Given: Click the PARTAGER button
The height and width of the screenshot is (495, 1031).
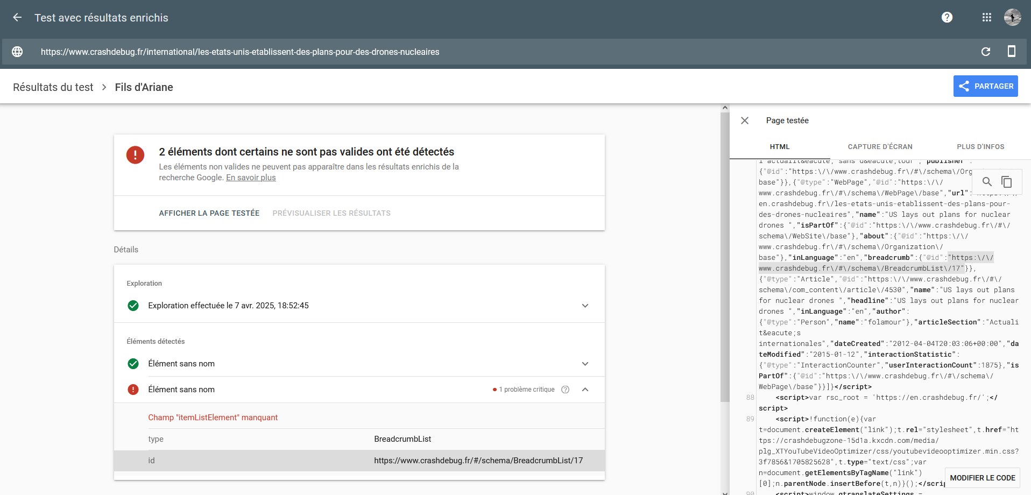Looking at the screenshot, I should (x=985, y=86).
